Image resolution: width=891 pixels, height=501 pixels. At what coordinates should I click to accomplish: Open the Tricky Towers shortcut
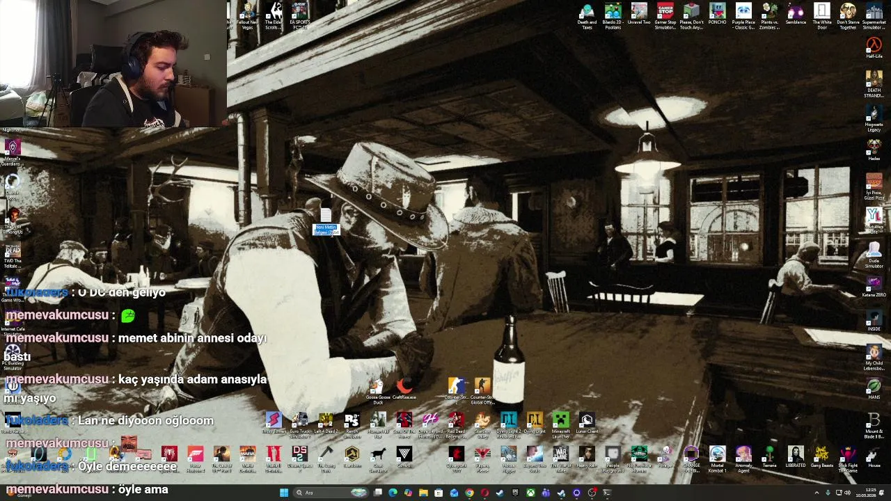(x=274, y=423)
